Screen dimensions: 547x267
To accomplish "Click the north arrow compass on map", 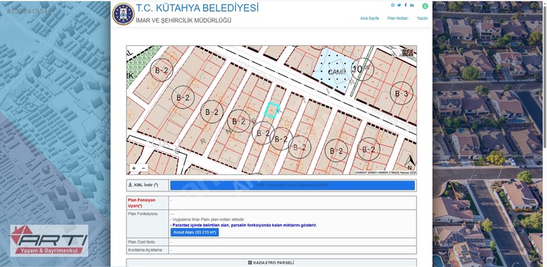I will tap(410, 163).
